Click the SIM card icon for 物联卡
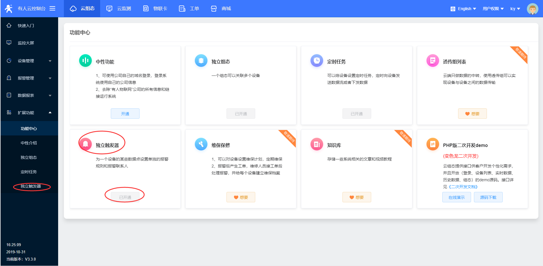Image resolution: width=543 pixels, height=266 pixels. (146, 9)
